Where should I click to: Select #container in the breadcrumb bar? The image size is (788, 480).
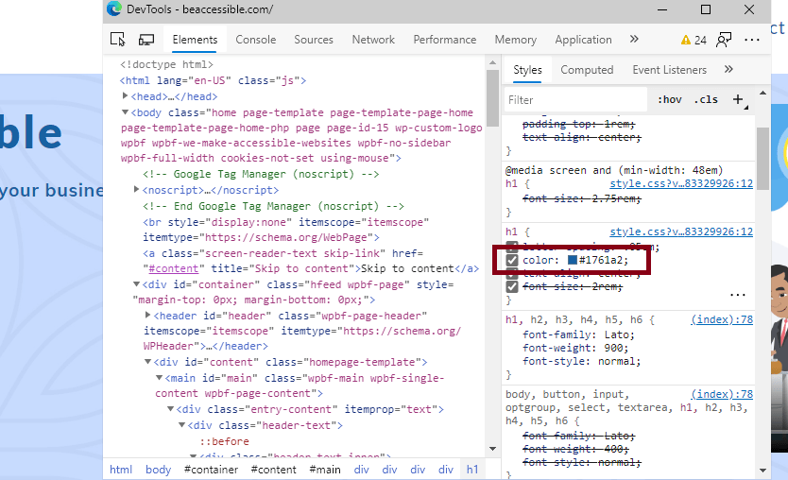(x=211, y=470)
